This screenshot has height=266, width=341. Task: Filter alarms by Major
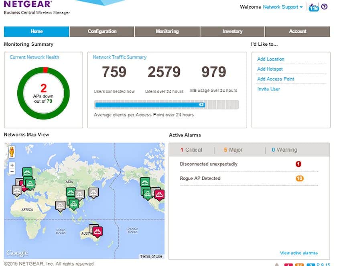(x=233, y=150)
